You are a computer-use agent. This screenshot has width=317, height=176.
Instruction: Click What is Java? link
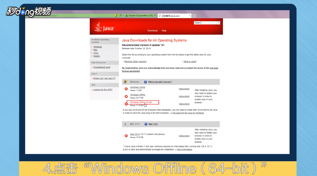(190, 62)
